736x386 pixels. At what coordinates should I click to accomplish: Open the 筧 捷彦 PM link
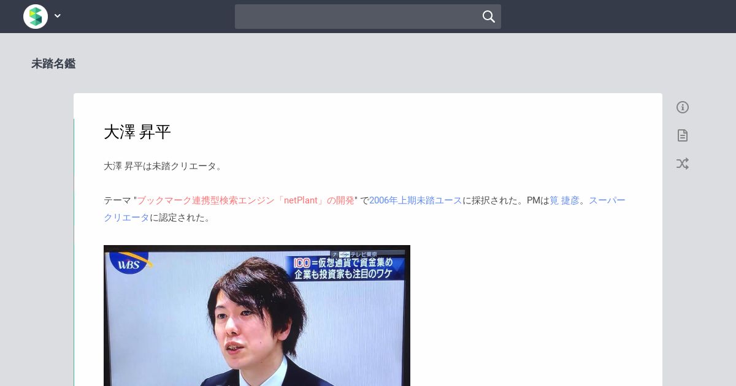[564, 200]
